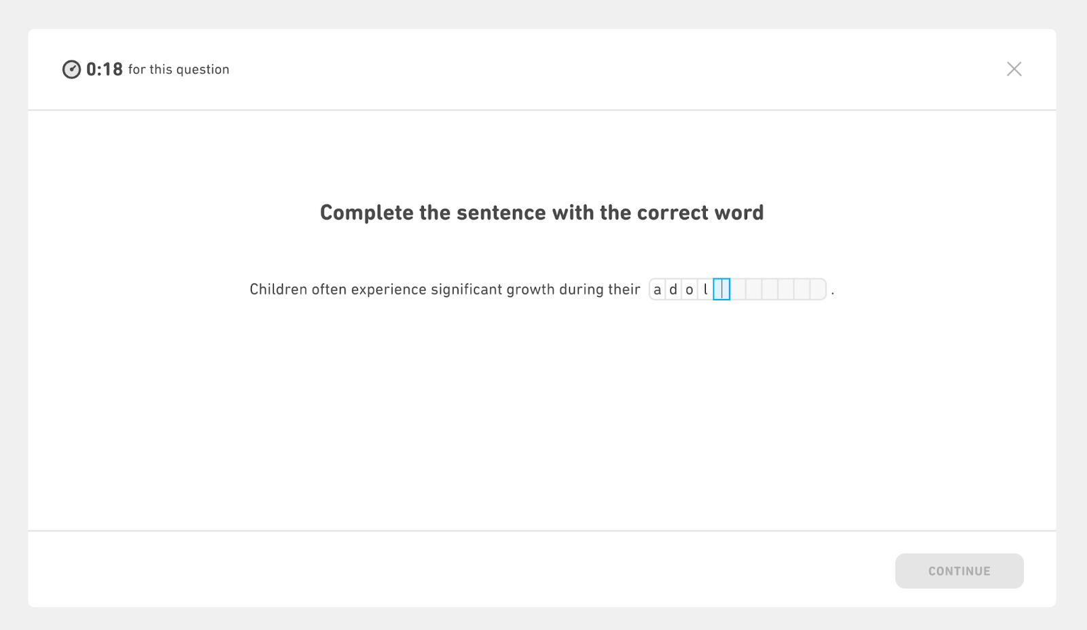1087x630 pixels.
Task: Click the eighth letter box of the word
Action: click(x=770, y=290)
